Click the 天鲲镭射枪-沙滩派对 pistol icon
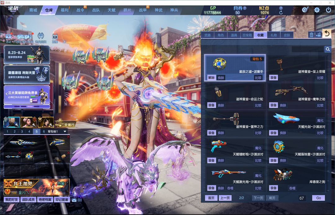335x215 pixels. tap(218, 146)
